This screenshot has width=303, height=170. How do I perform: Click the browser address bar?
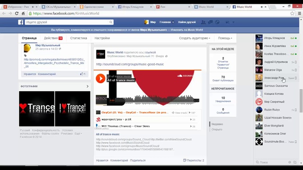(x=159, y=13)
